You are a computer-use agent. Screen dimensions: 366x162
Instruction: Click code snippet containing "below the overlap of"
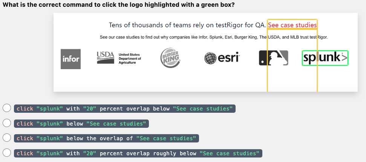pos(106,138)
